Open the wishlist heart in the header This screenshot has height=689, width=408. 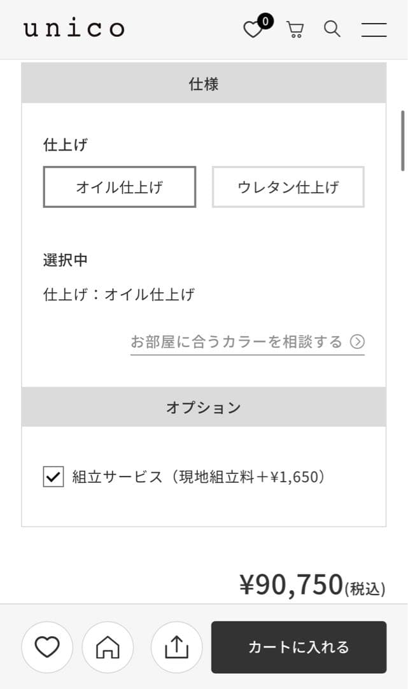[x=253, y=29]
